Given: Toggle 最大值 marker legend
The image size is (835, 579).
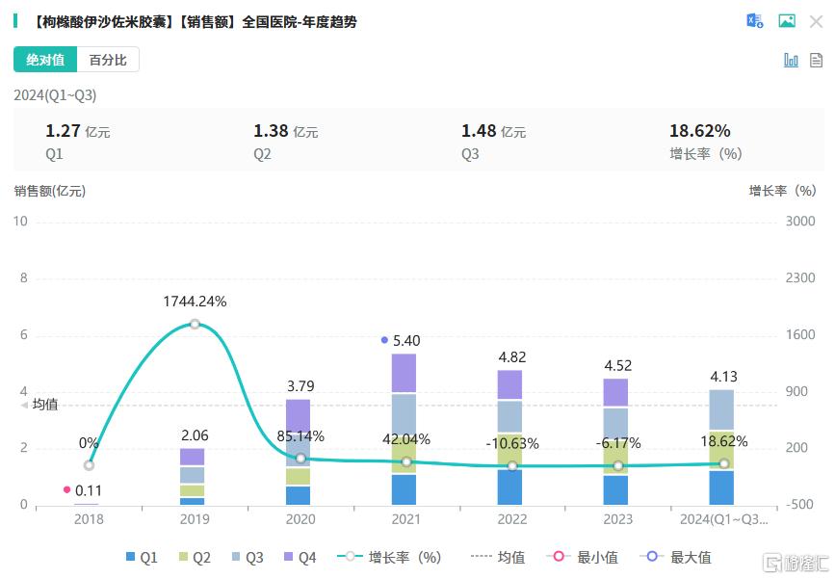Looking at the screenshot, I should tap(675, 557).
